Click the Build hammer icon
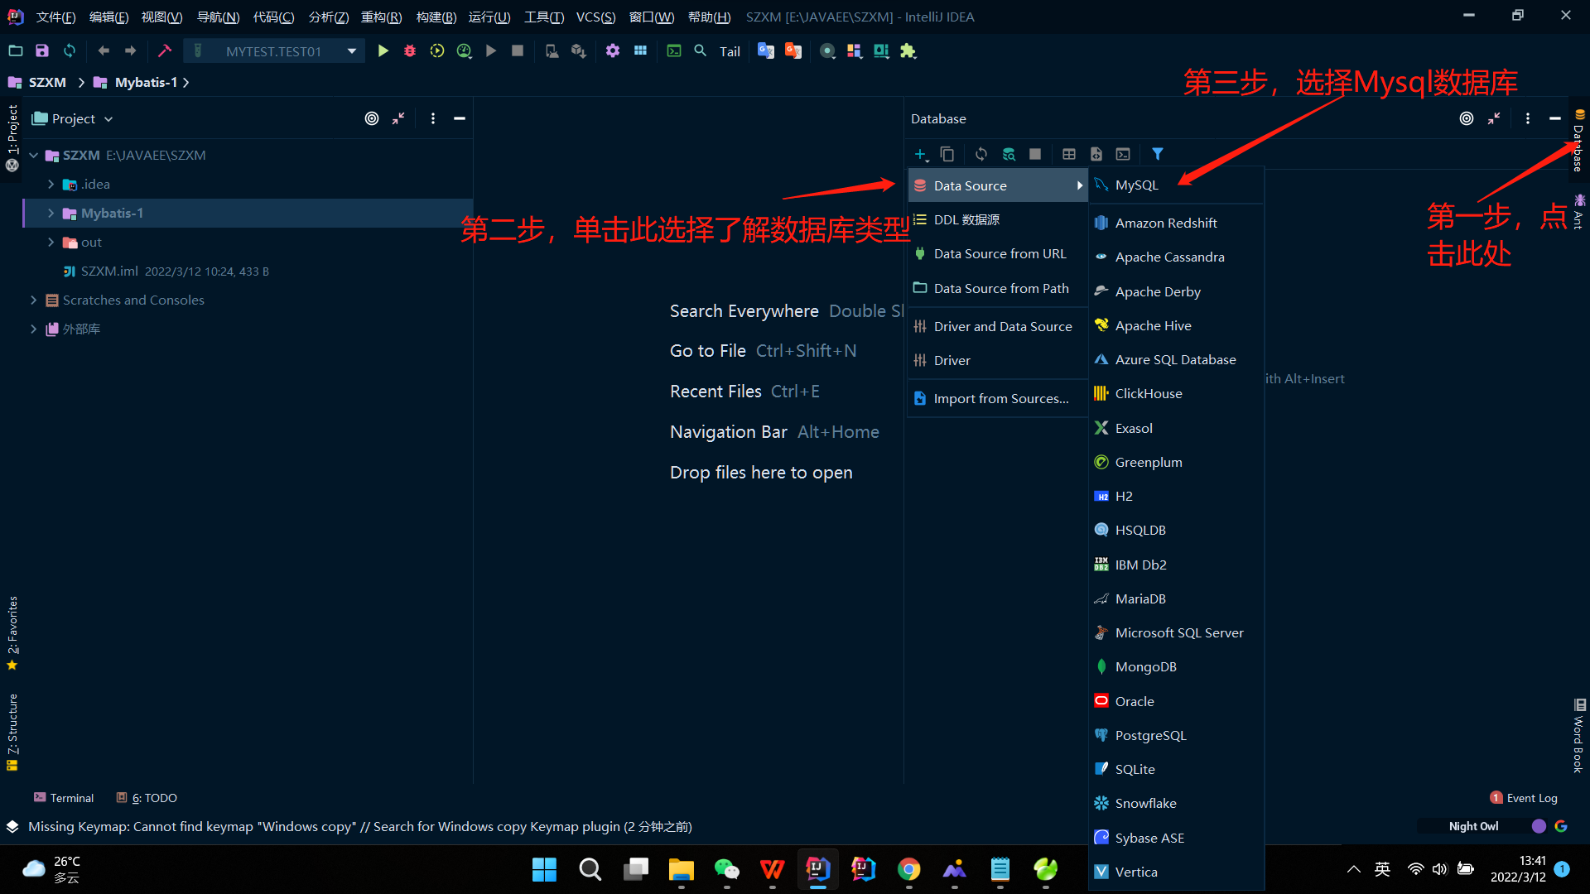The image size is (1590, 894). coord(165,51)
